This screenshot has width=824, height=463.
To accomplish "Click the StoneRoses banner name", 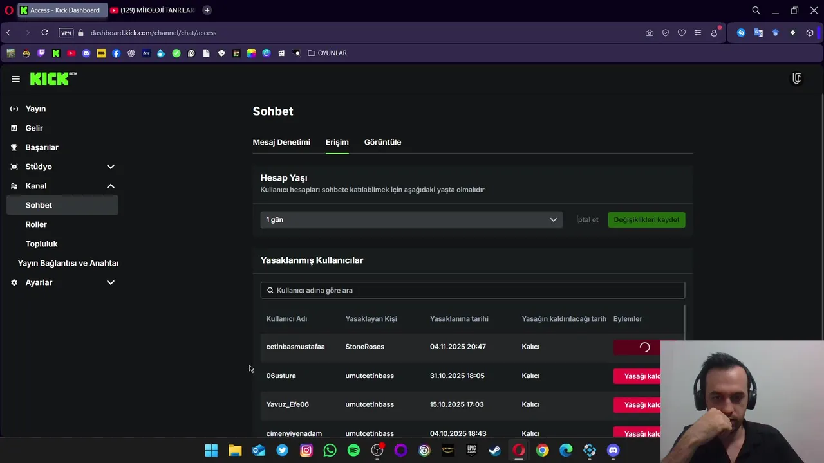I will [364, 347].
